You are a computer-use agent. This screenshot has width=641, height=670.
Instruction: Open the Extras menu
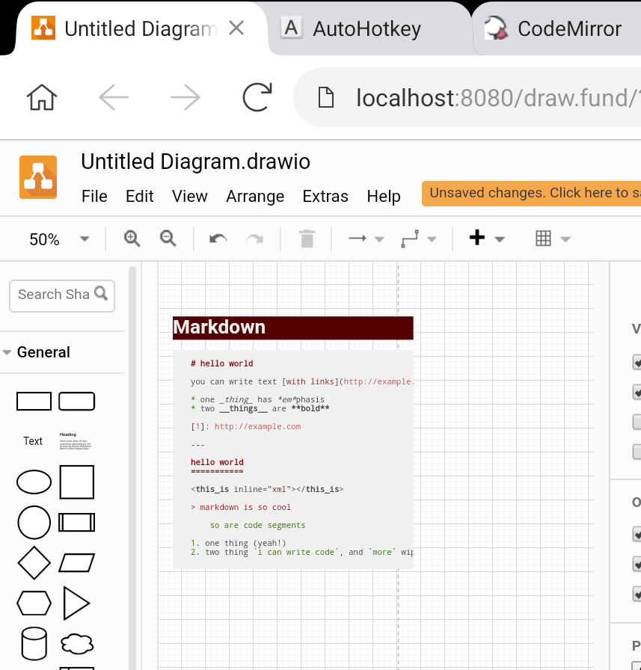pyautogui.click(x=325, y=196)
